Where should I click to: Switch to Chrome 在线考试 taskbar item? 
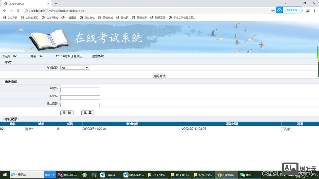tap(226, 175)
